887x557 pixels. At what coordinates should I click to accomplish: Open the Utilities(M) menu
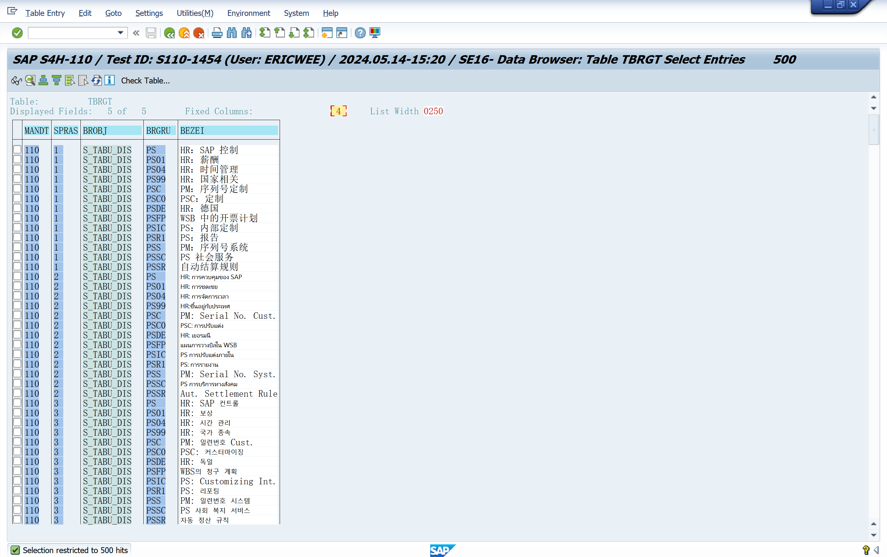(x=195, y=13)
